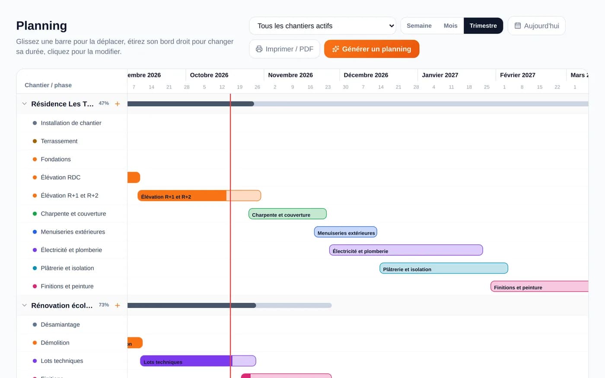
Task: Select the Fondations phase row
Action: pyautogui.click(x=72, y=159)
